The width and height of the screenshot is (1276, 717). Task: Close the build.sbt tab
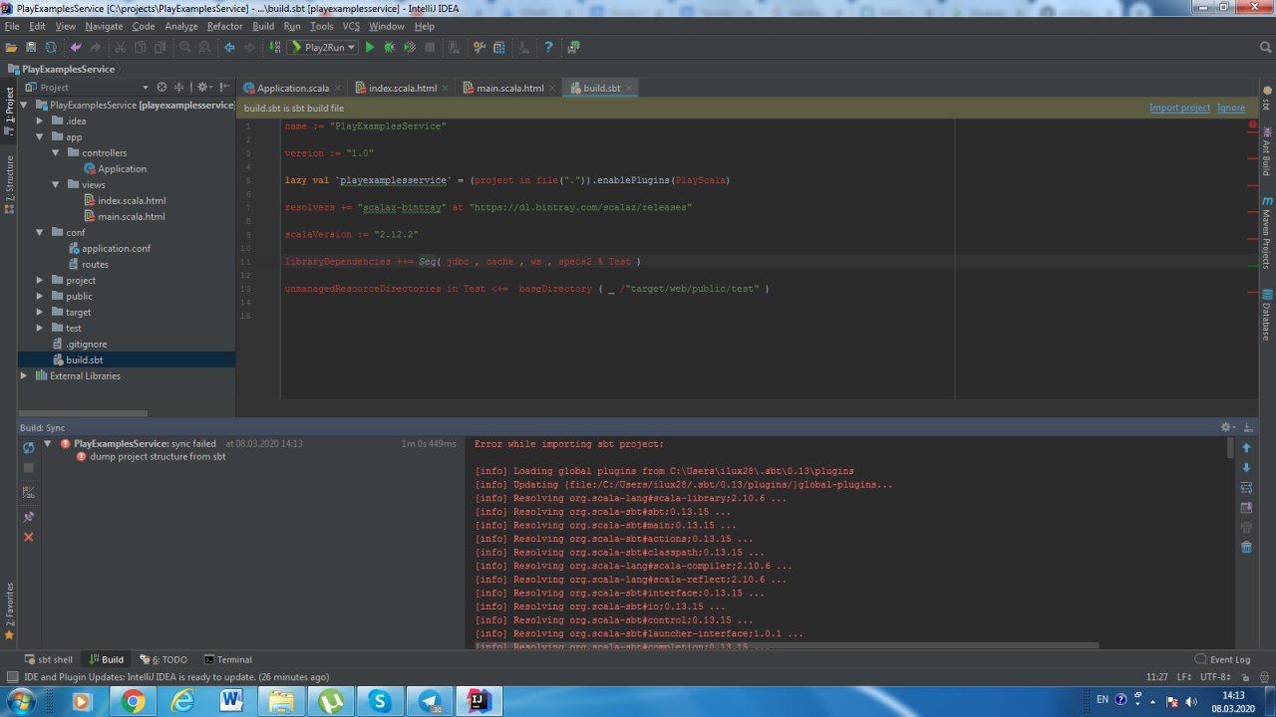(629, 88)
